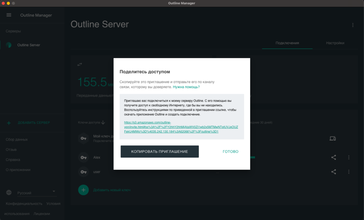Minimize window with yellow button

9,3
